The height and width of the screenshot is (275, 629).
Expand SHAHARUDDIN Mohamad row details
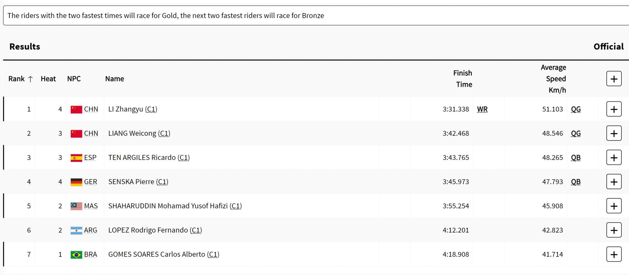tap(614, 206)
